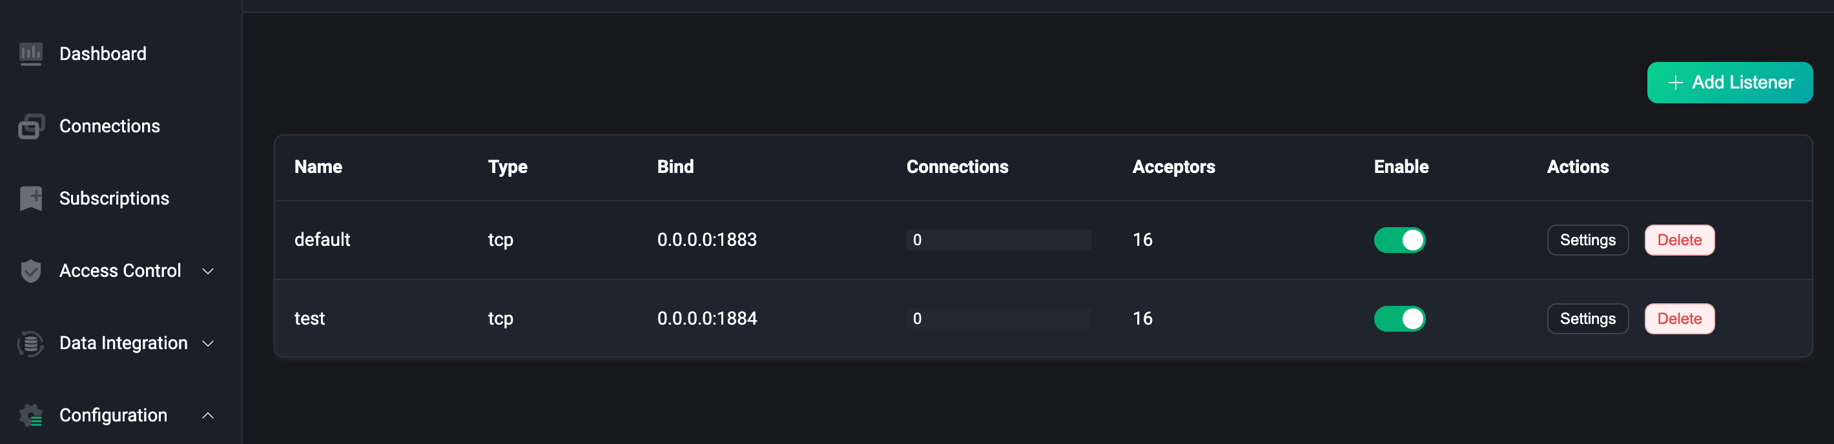
Task: Delete the test listener
Action: coord(1679,319)
